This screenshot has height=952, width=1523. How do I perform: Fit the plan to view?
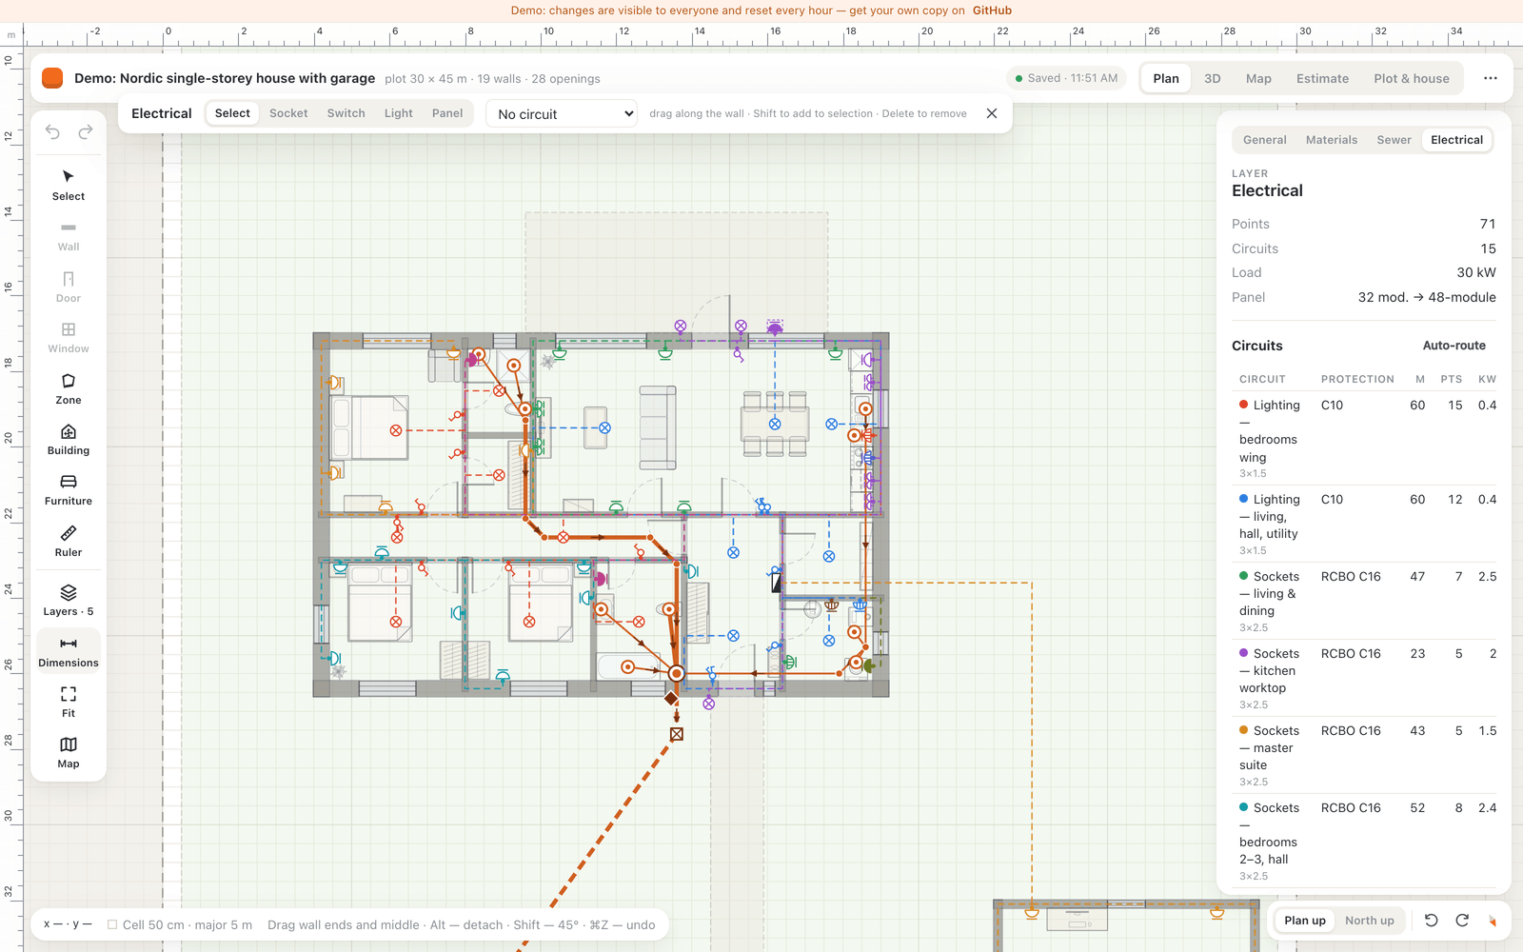click(69, 702)
